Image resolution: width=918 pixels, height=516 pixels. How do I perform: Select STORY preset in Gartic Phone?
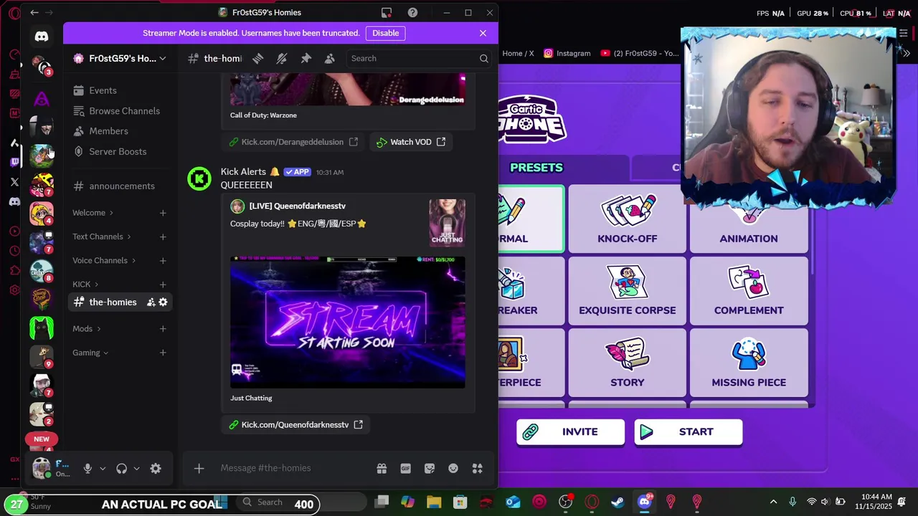pos(628,363)
